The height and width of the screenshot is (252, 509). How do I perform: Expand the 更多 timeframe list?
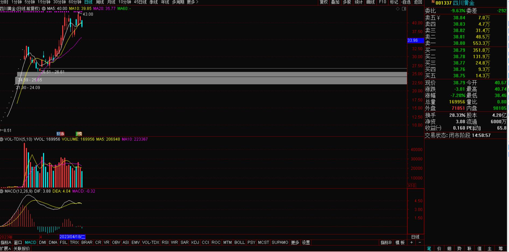point(193,2)
